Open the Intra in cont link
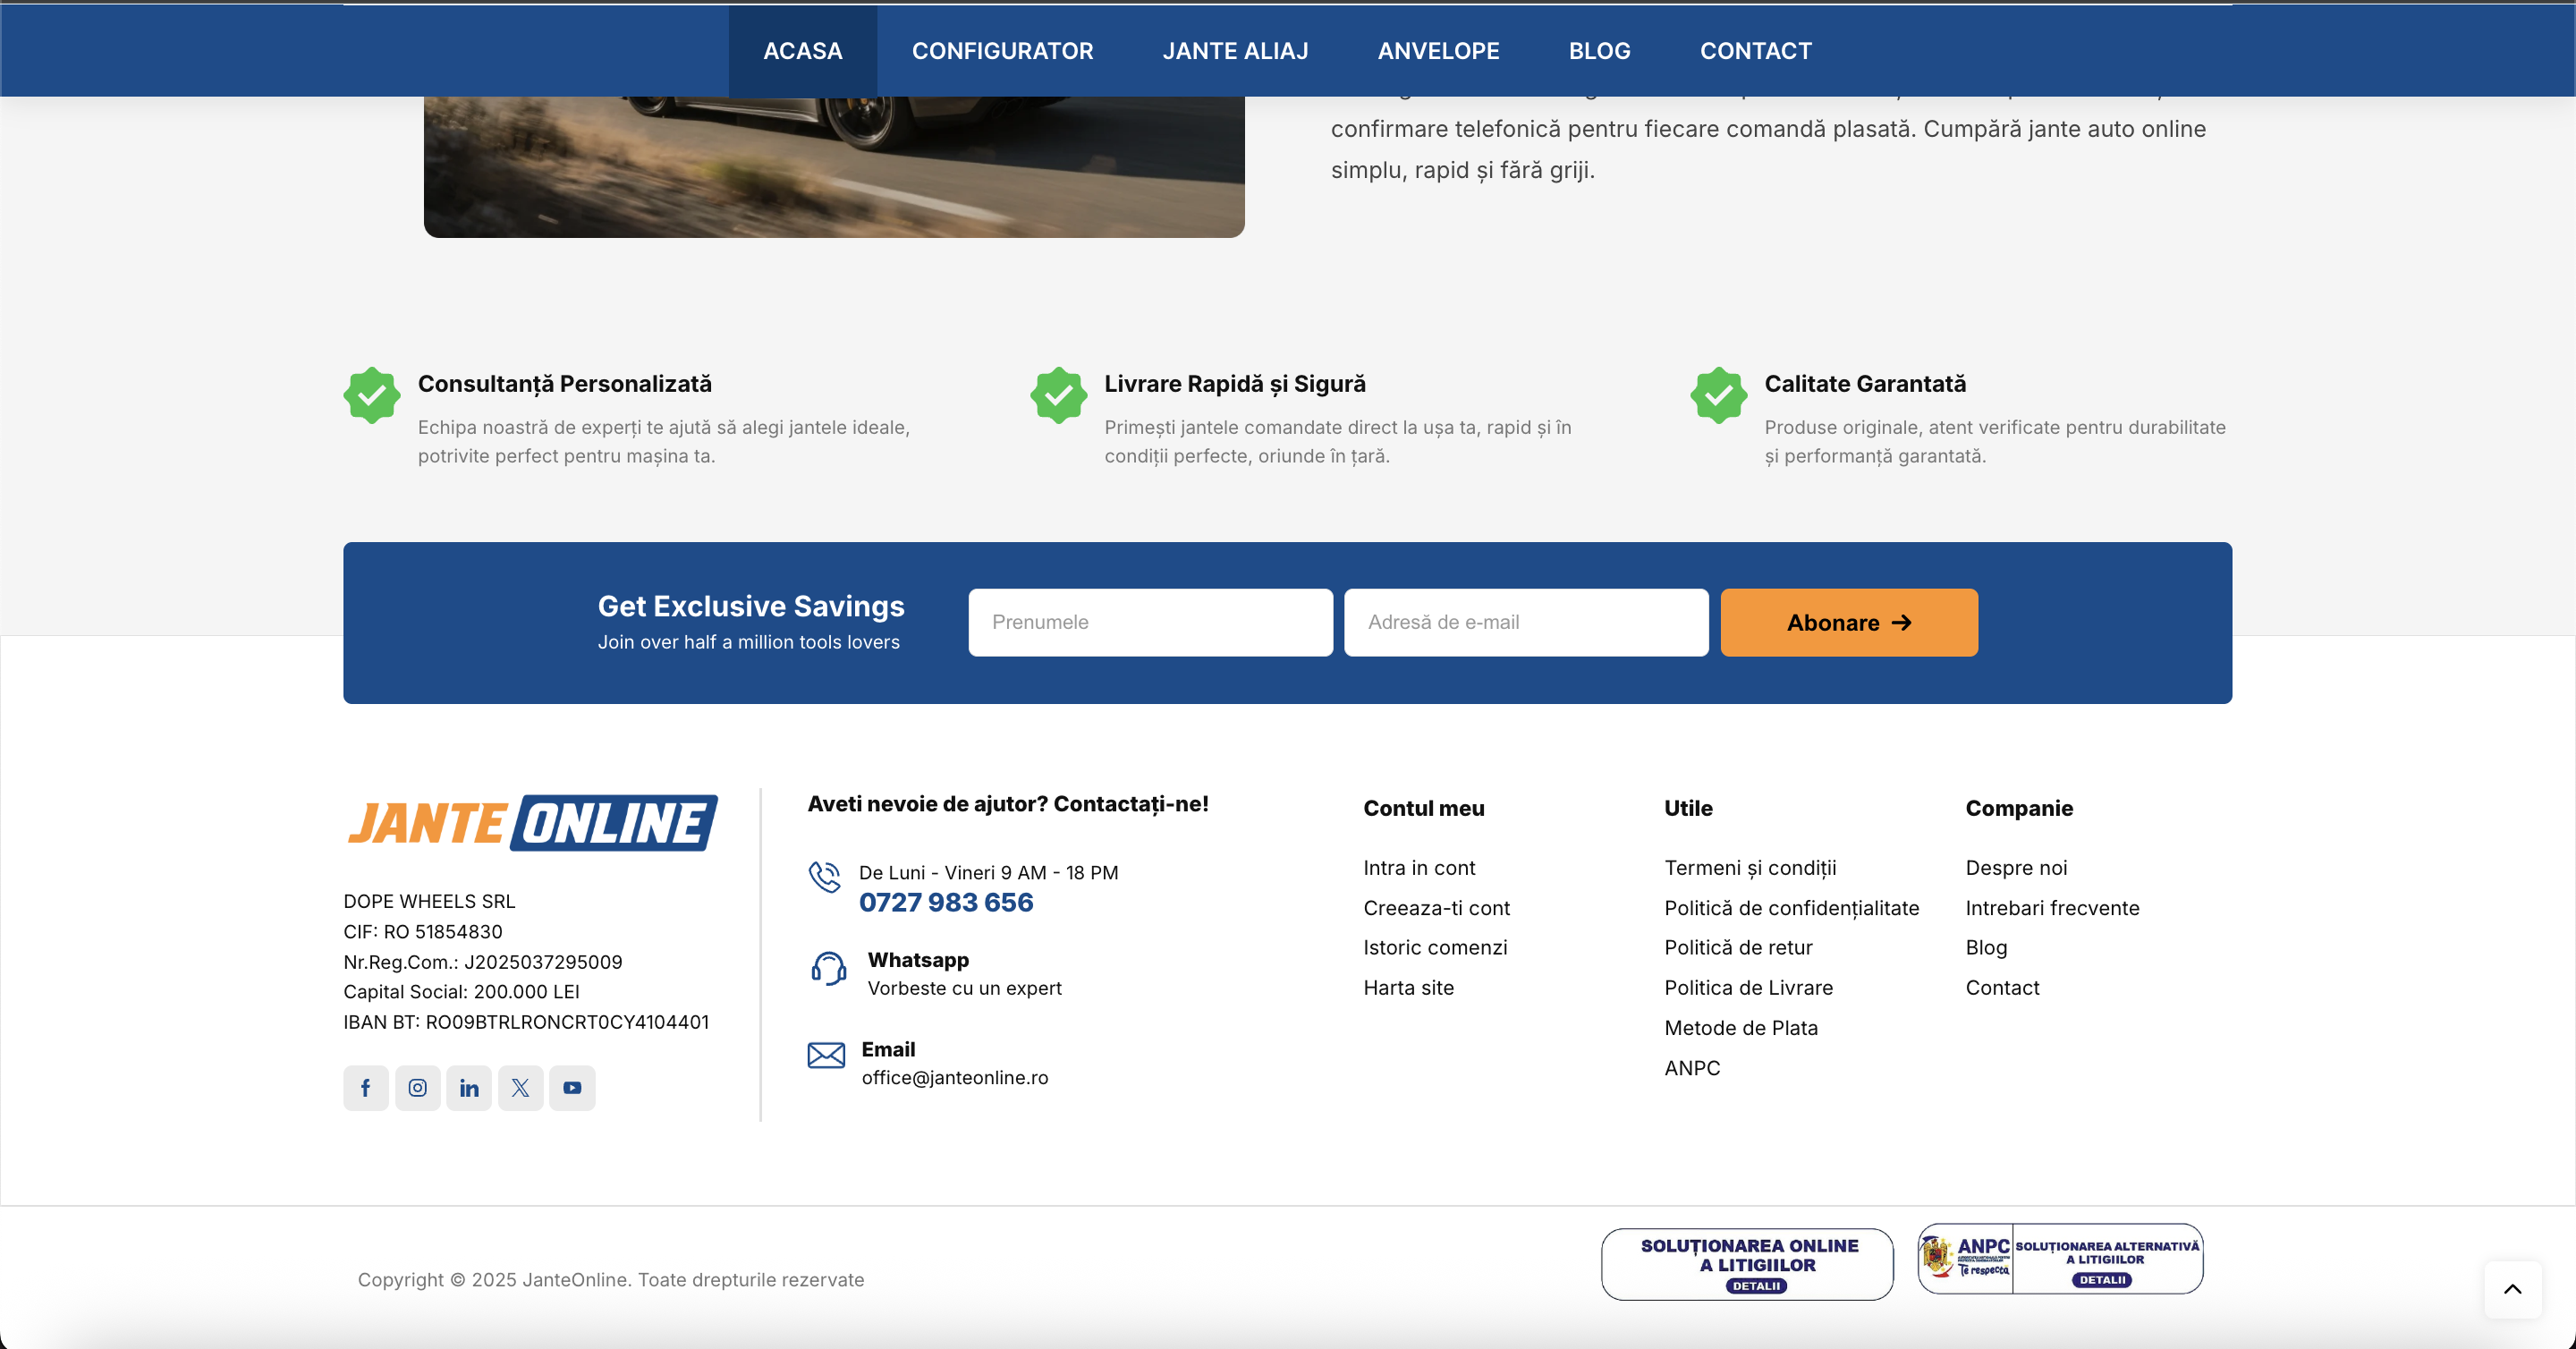Viewport: 2576px width, 1349px height. coord(1418,867)
